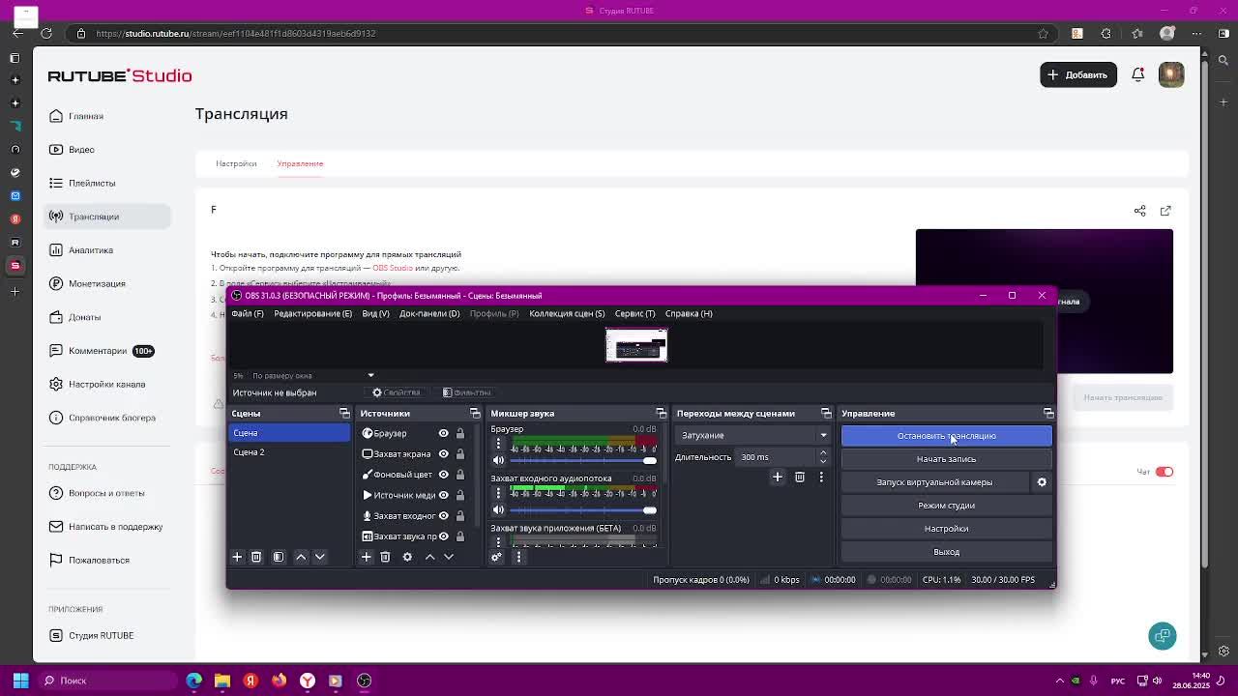The height and width of the screenshot is (696, 1238).
Task: Click the Добавить button on RUTUBE
Action: (x=1078, y=74)
